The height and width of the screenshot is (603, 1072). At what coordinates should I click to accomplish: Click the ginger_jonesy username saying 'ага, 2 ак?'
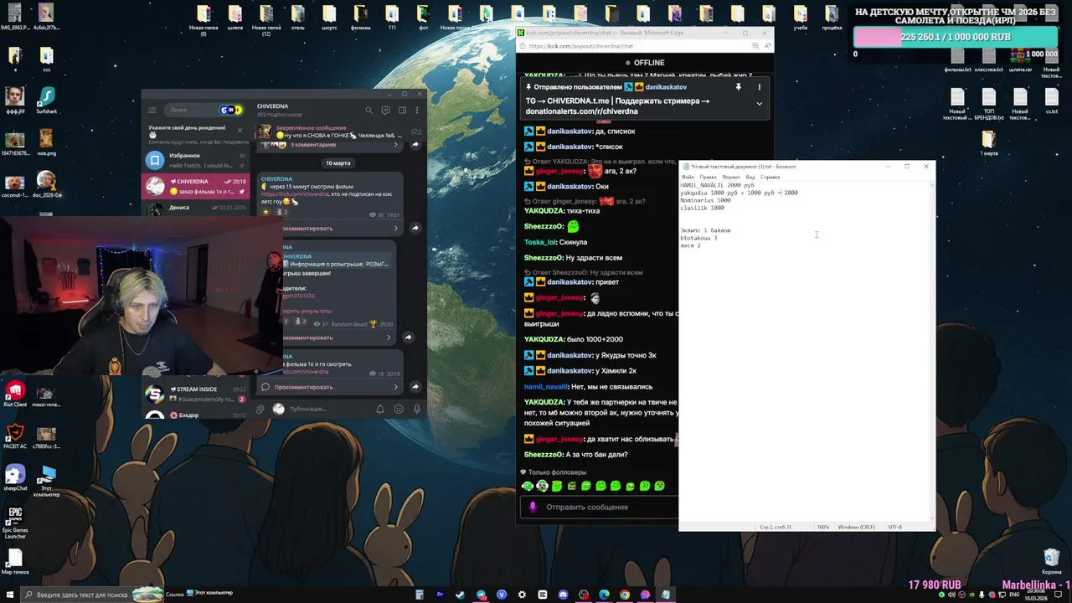[559, 171]
